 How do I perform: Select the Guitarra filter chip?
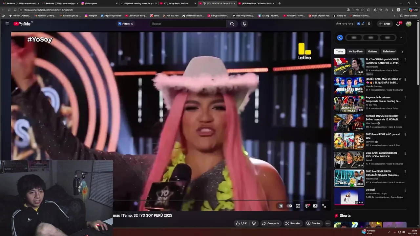tap(372, 51)
